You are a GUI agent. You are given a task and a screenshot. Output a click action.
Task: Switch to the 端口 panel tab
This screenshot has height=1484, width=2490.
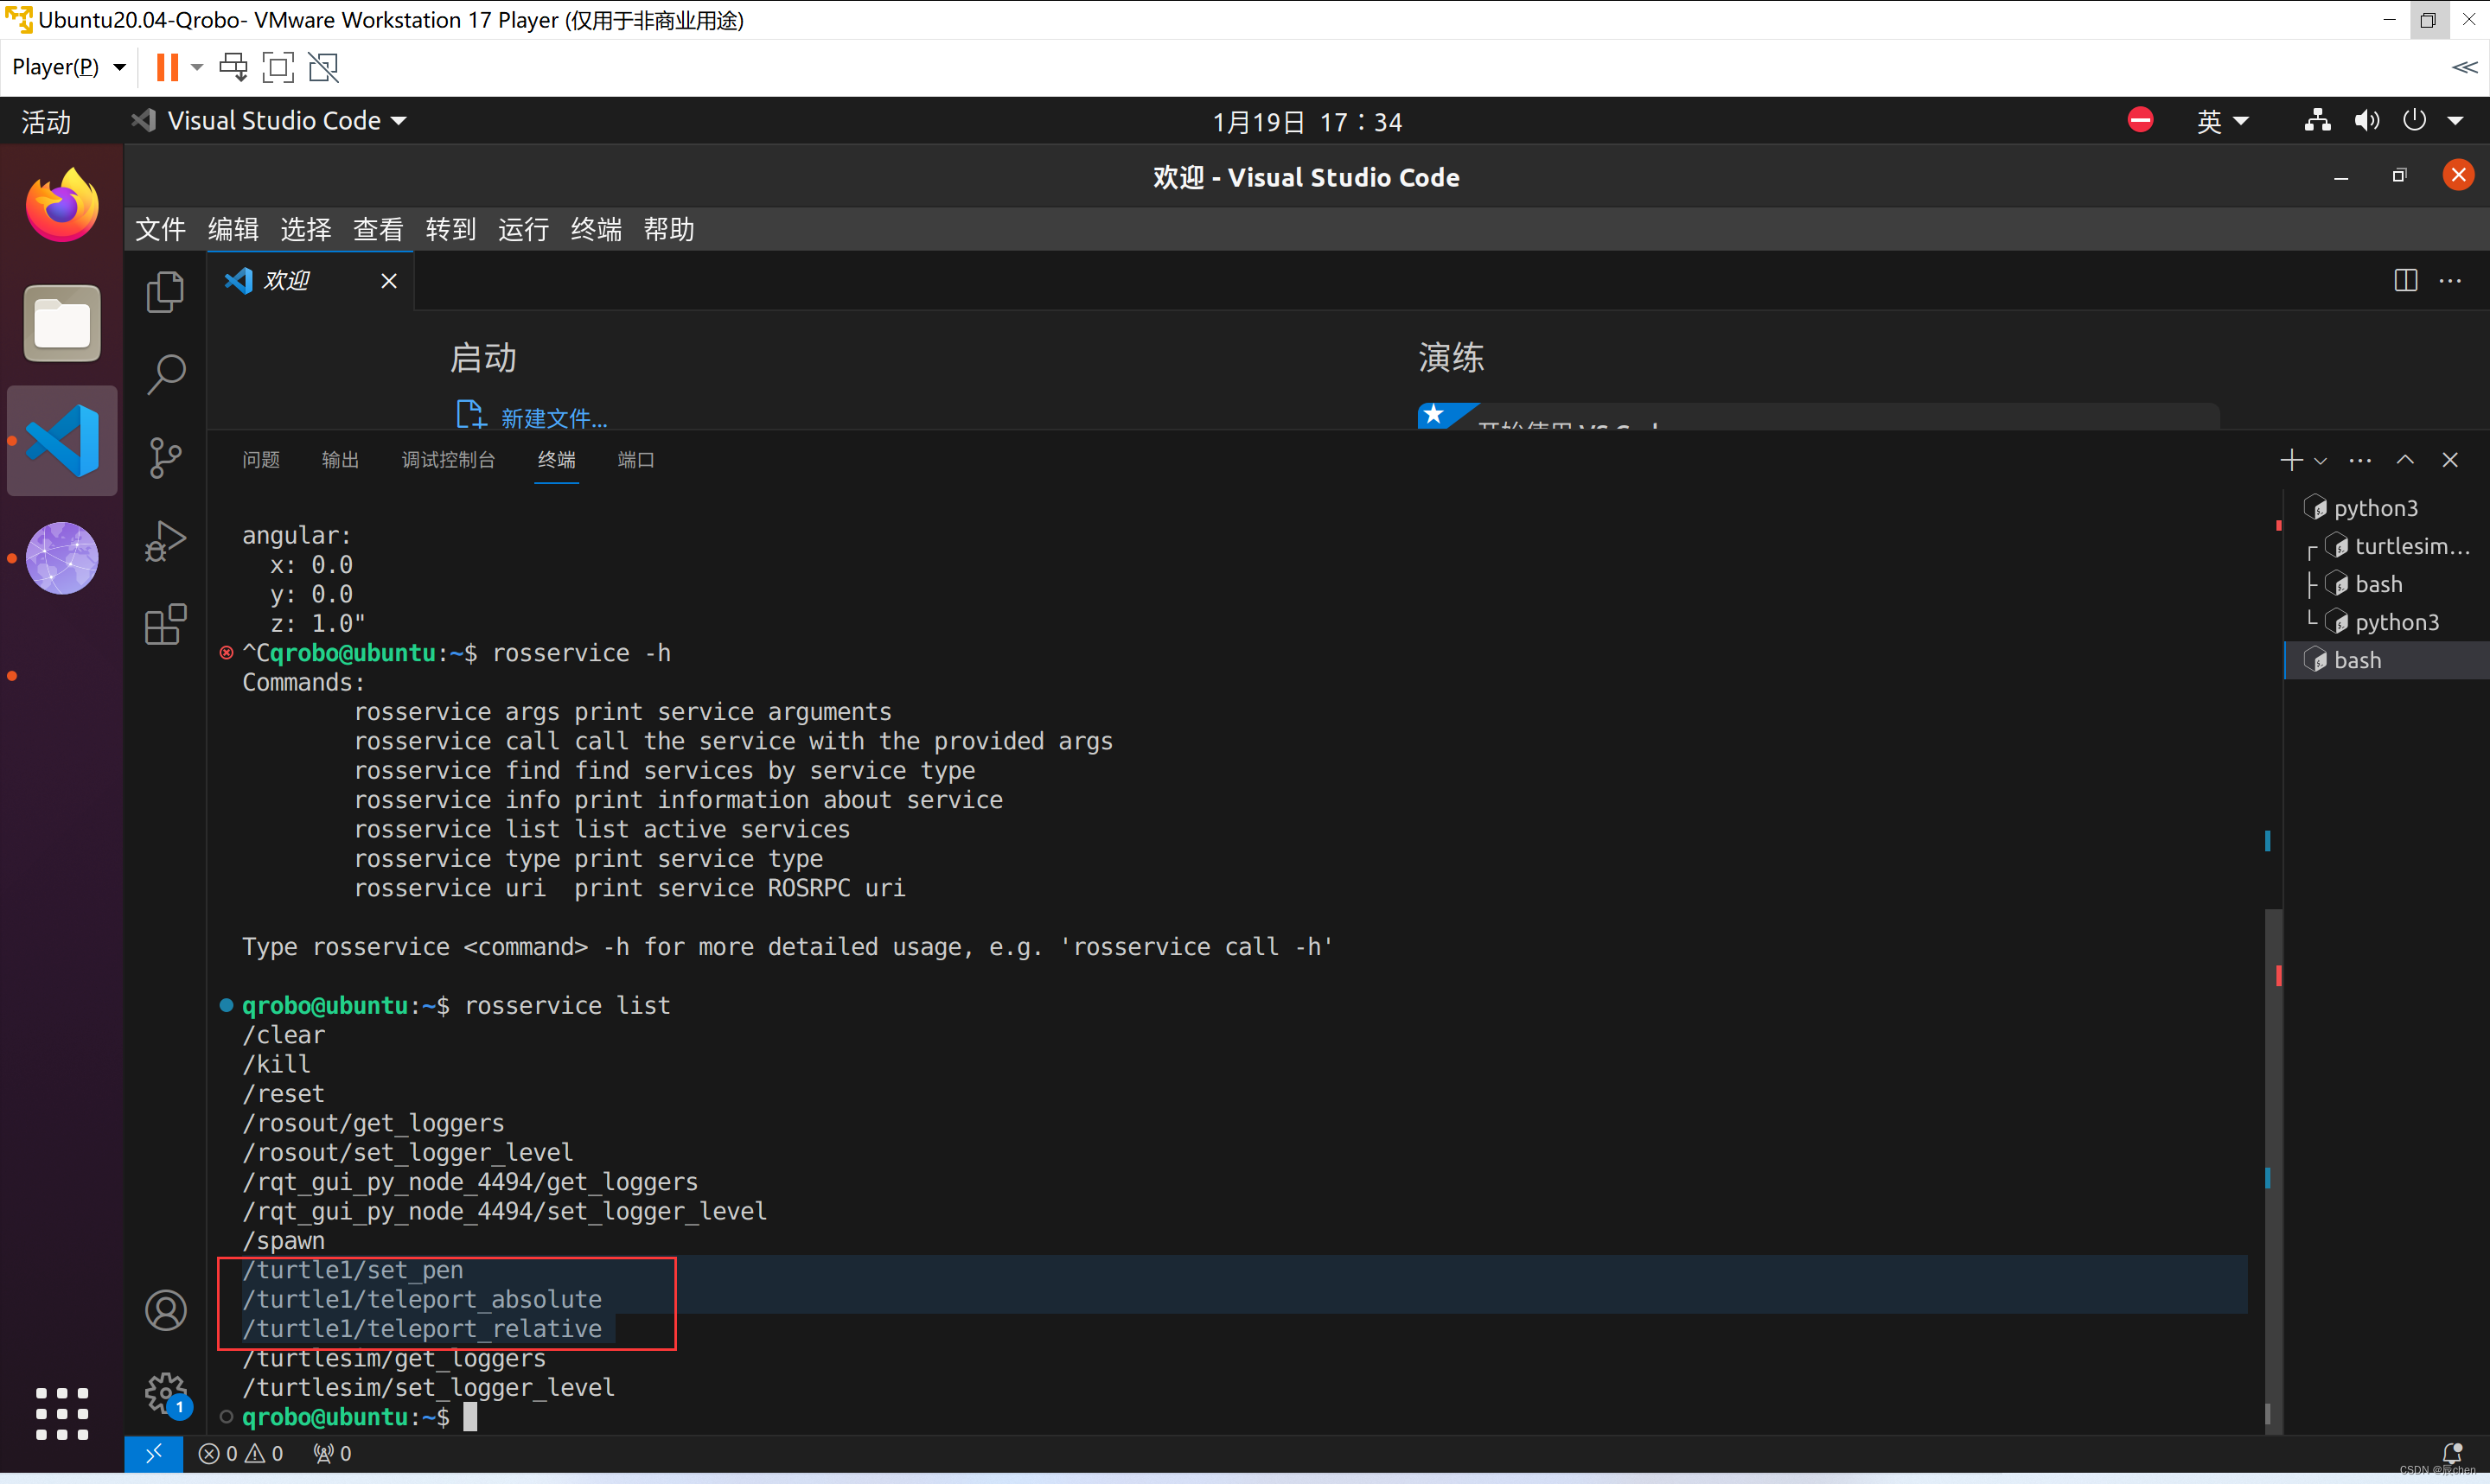pos(636,460)
